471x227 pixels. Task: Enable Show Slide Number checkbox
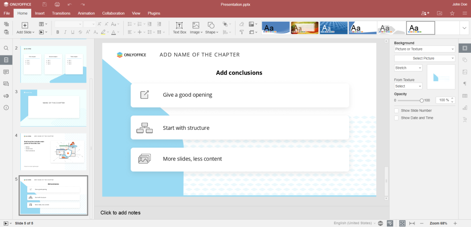click(396, 111)
